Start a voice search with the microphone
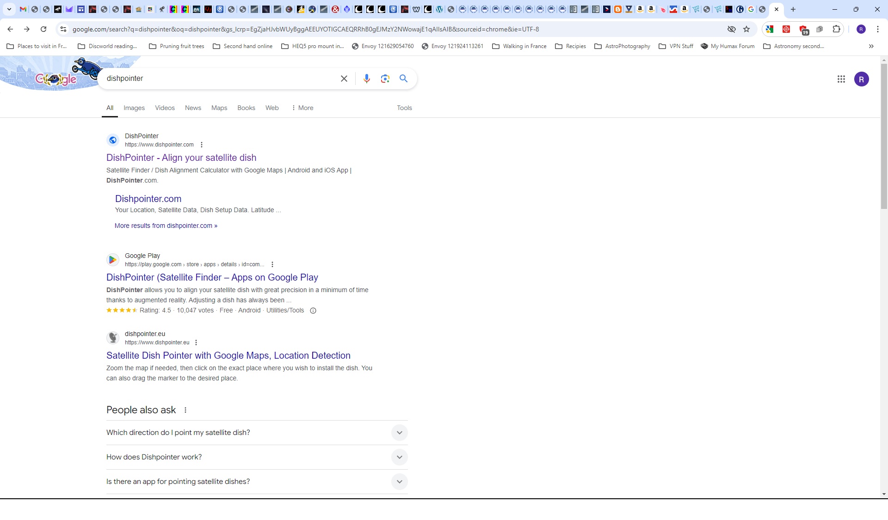 367,79
